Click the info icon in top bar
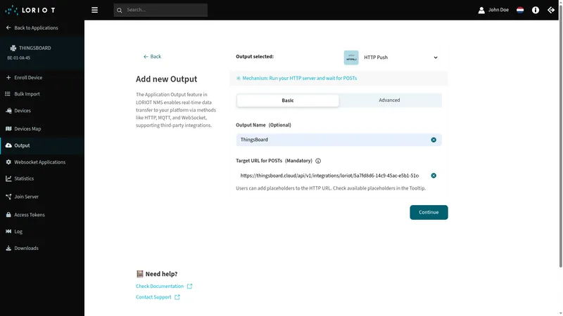Viewport: 563px width, 316px height. (x=536, y=10)
